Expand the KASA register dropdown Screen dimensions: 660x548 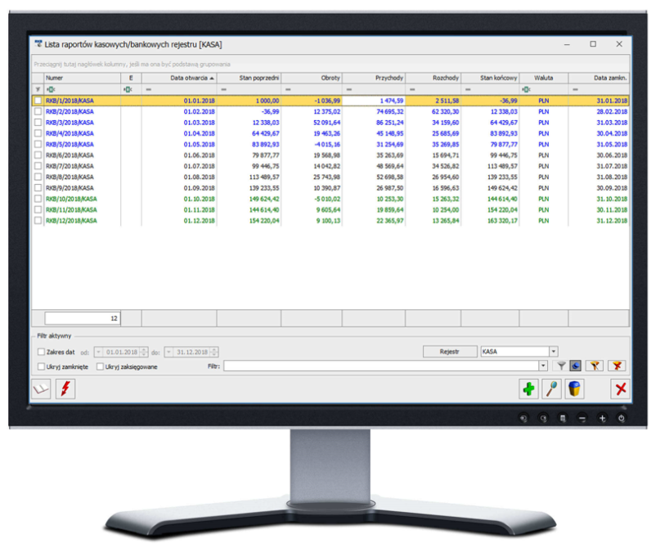click(553, 352)
